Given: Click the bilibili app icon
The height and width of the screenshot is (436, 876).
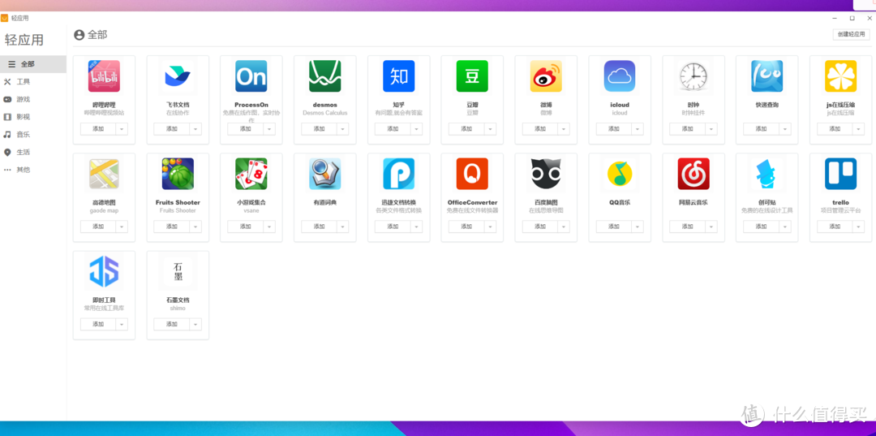Looking at the screenshot, I should click(104, 76).
